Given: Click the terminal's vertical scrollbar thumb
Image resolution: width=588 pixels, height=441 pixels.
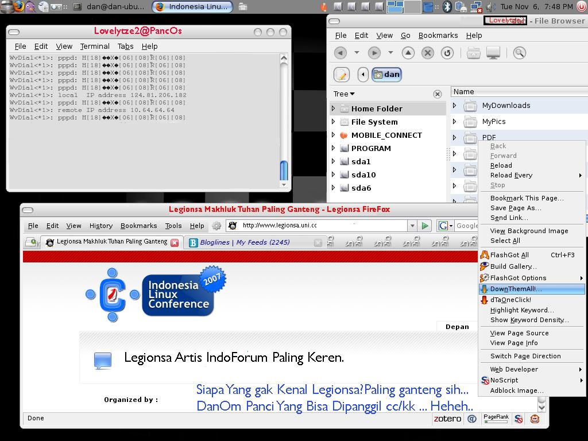Looking at the screenshot, I should point(284,171).
